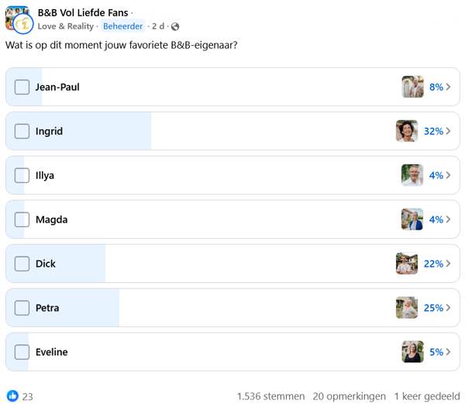Click Jean-Paul's voter photo thumbnail
The height and width of the screenshot is (404, 465).
412,87
